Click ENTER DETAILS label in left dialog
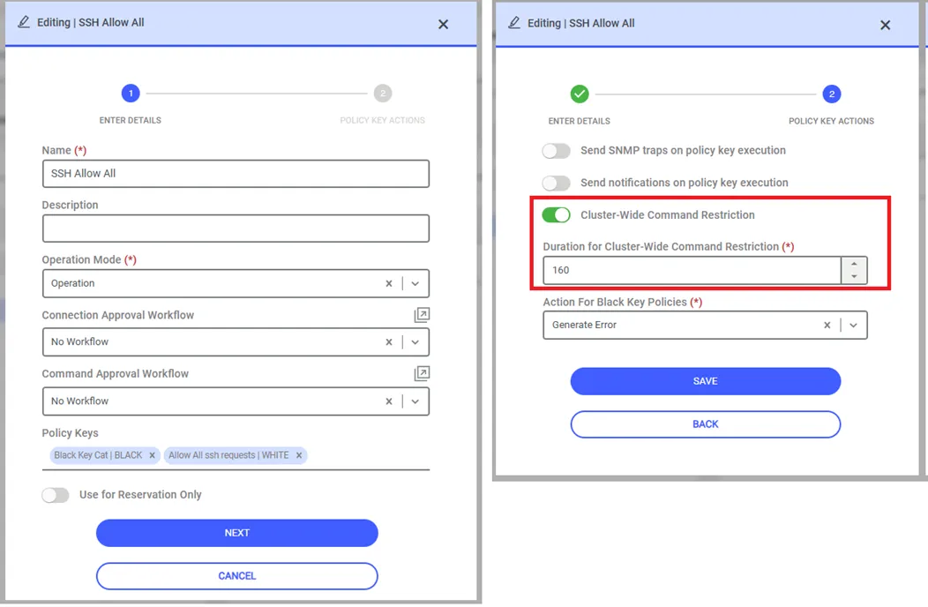 [131, 120]
